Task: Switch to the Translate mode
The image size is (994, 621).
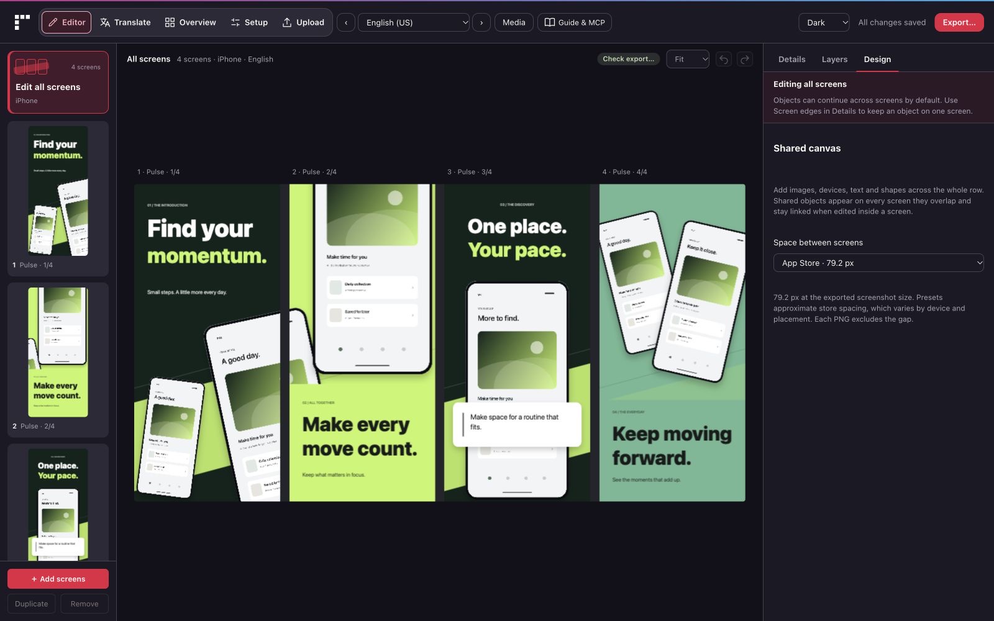Action: 125,22
